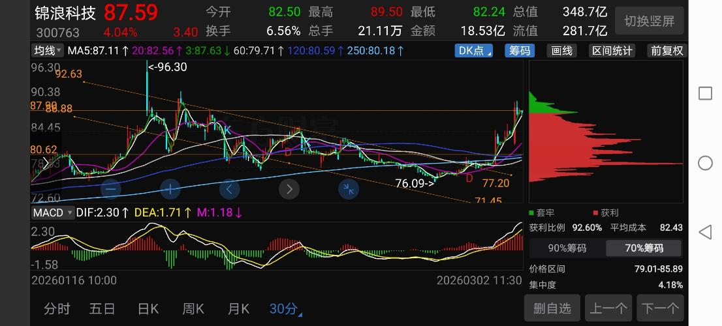This screenshot has height=326, width=722.
Task: Zoom out chart with minus icon
Action: click(111, 189)
